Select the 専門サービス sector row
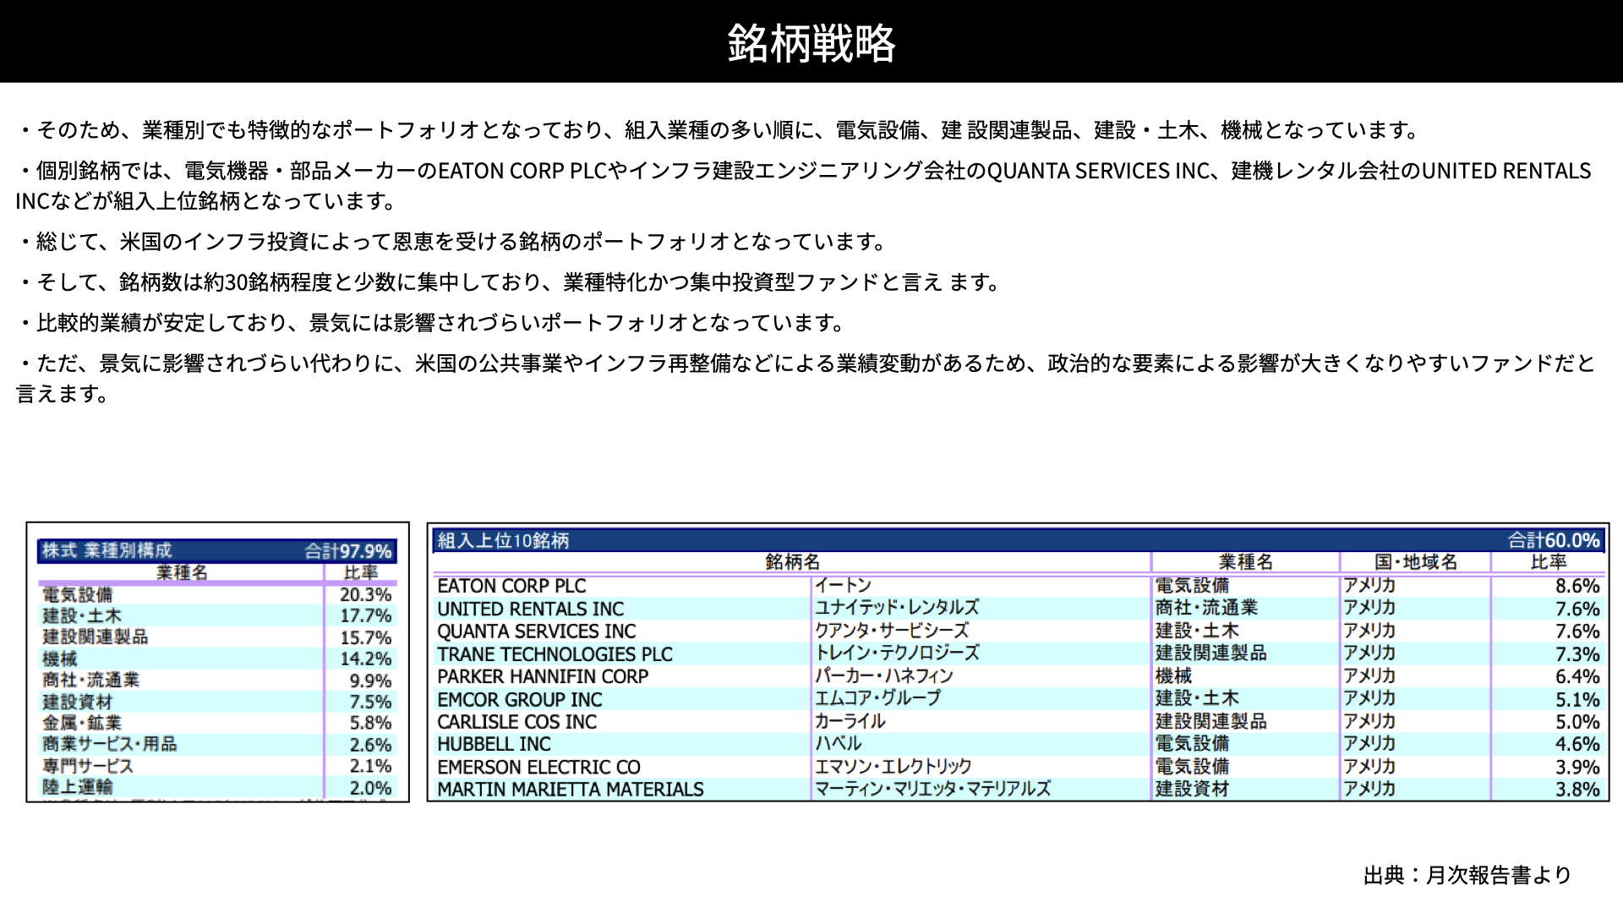The image size is (1623, 913). (217, 766)
